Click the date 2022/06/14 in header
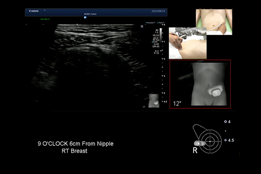The width and height of the screenshot is (261, 174). [157, 11]
